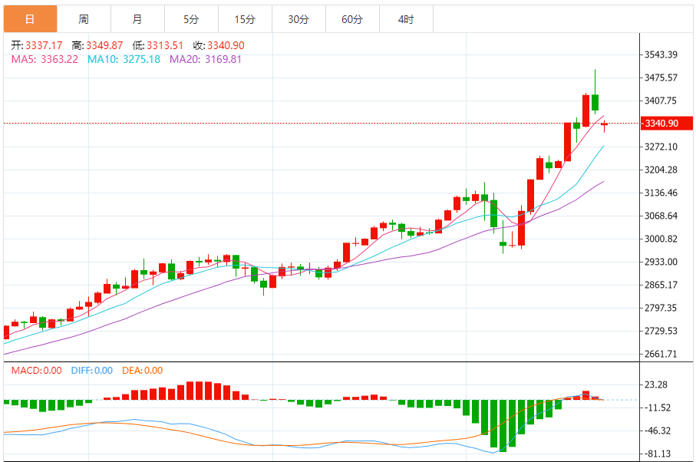This screenshot has width=696, height=462.
Task: Switch to the 周 weekly tab
Action: 84,19
